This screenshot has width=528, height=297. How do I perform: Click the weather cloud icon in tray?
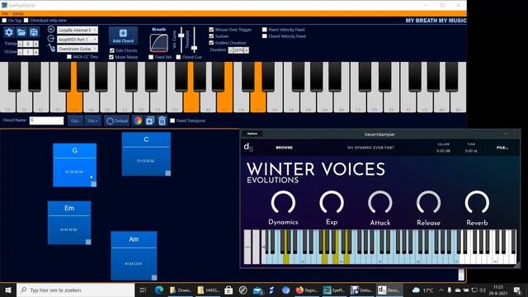(416, 290)
